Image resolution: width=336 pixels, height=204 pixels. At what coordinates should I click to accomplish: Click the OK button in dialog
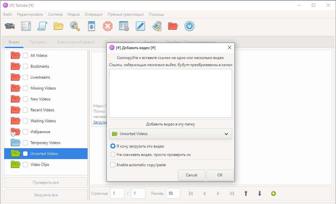(220, 175)
